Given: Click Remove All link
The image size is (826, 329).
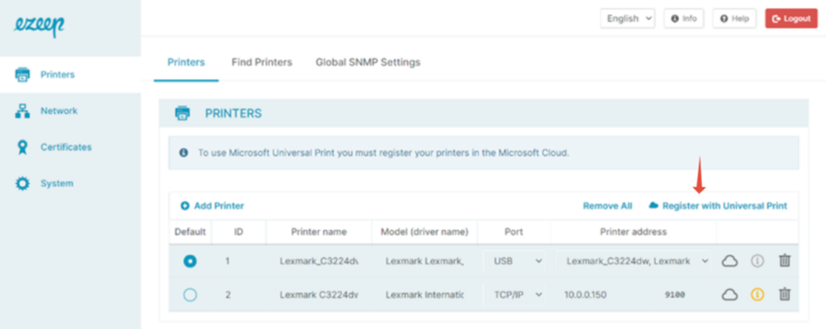Looking at the screenshot, I should [x=607, y=206].
